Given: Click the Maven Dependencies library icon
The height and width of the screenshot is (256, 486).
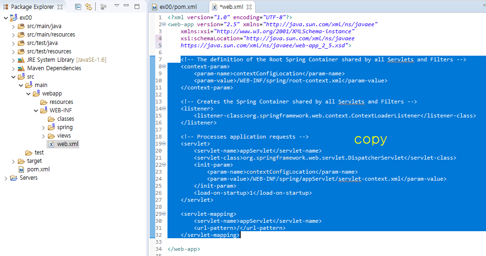Looking at the screenshot, I should click(x=21, y=68).
